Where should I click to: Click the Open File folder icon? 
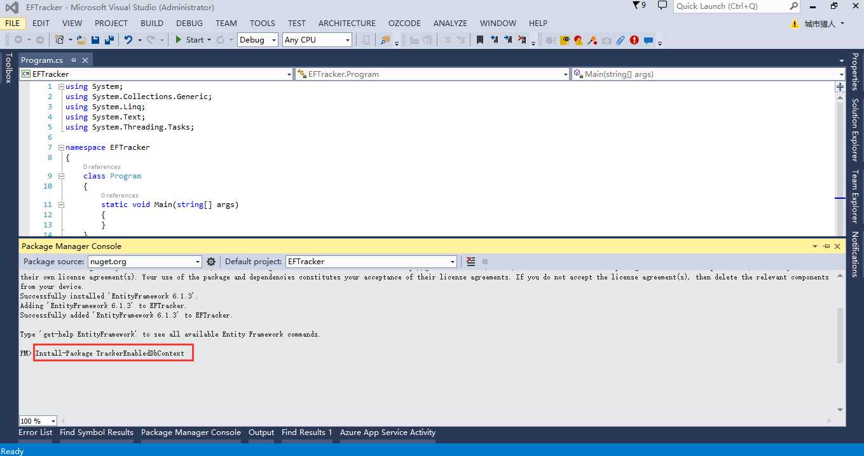[81, 39]
